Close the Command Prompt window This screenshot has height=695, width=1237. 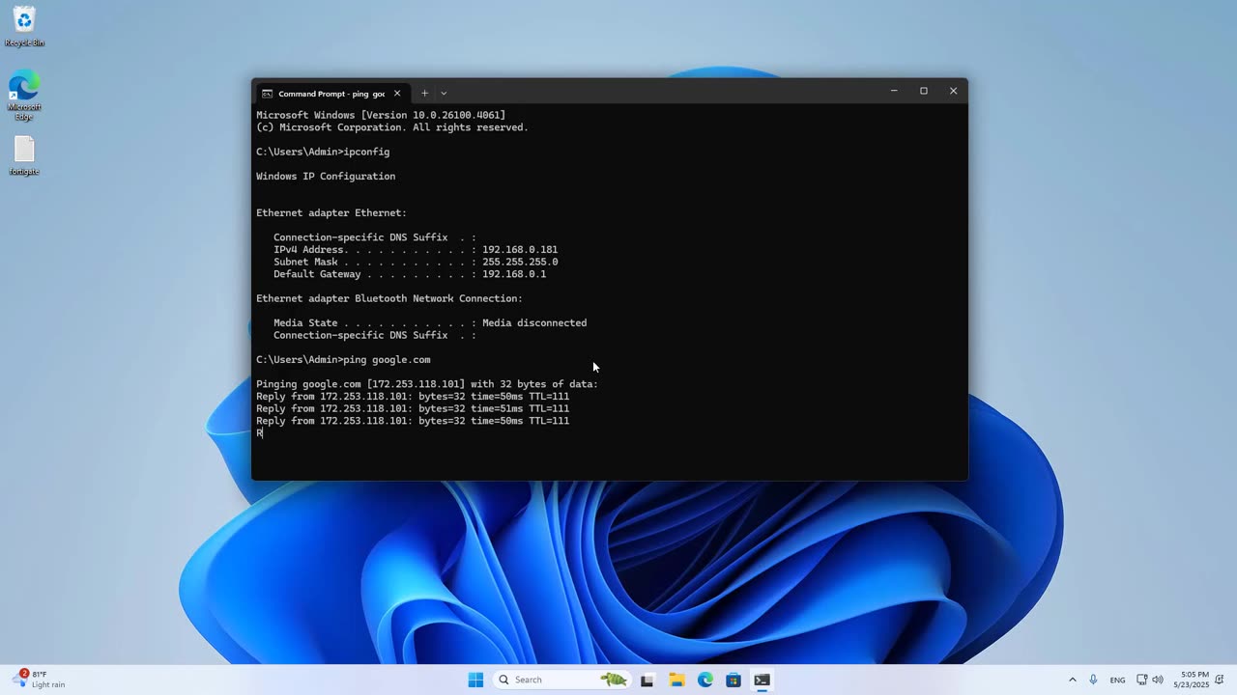tap(953, 91)
